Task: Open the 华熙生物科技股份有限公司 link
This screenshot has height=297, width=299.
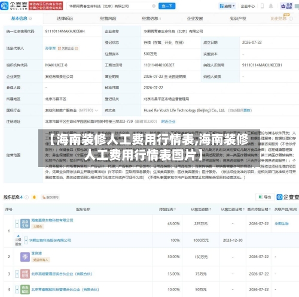Action: tap(50, 240)
